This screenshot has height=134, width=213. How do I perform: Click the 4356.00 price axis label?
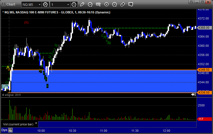[203, 55]
